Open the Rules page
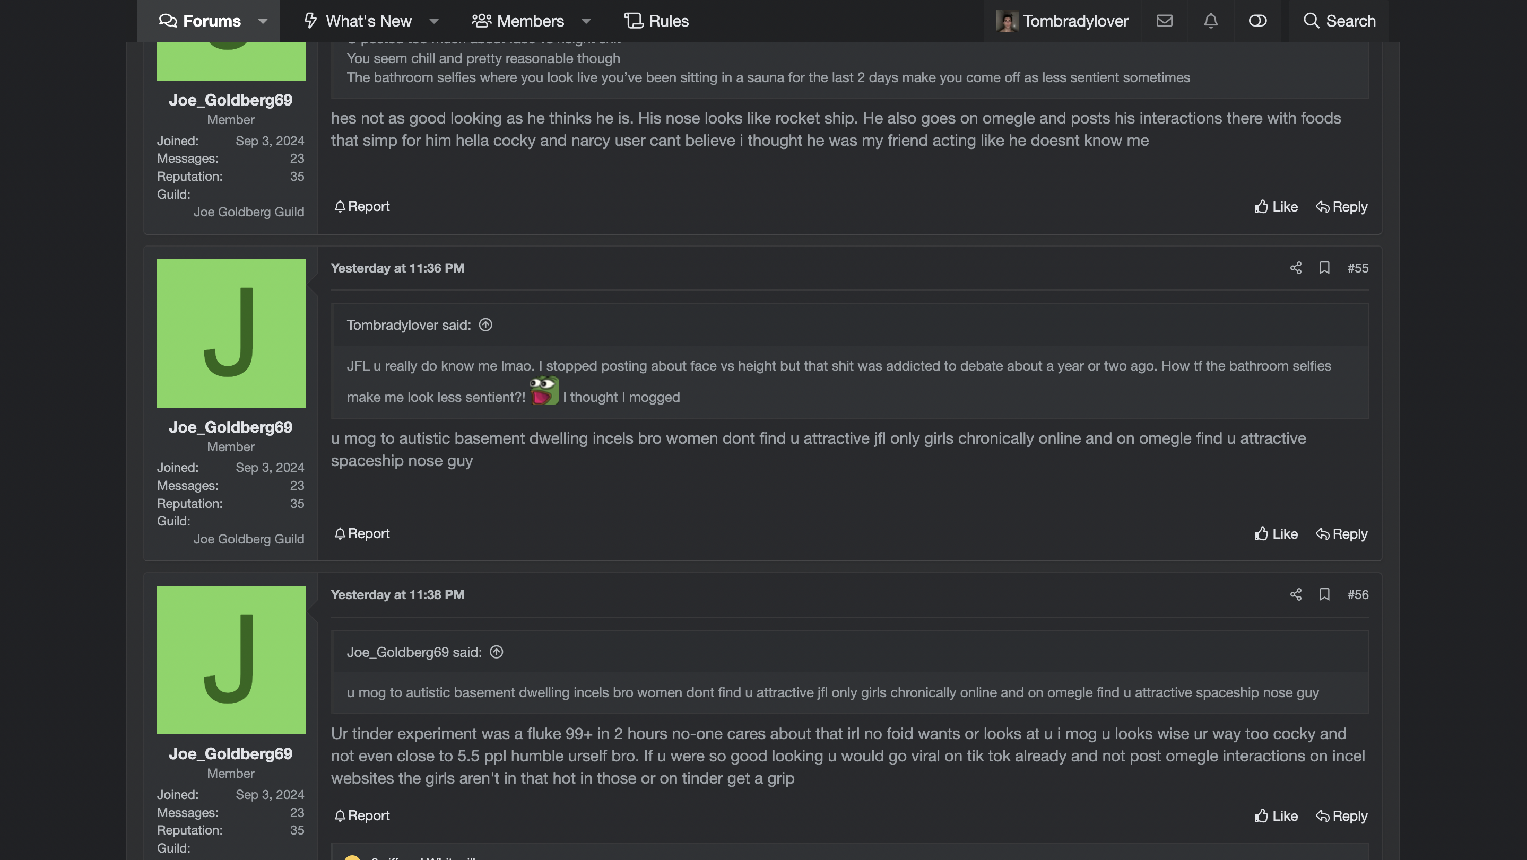1527x860 pixels. (x=656, y=21)
